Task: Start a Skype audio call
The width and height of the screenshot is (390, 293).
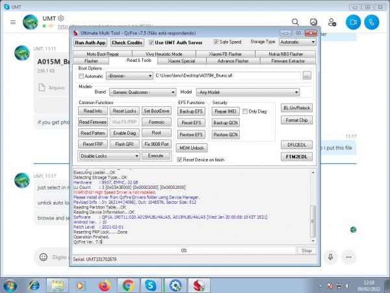Action: click(x=372, y=22)
